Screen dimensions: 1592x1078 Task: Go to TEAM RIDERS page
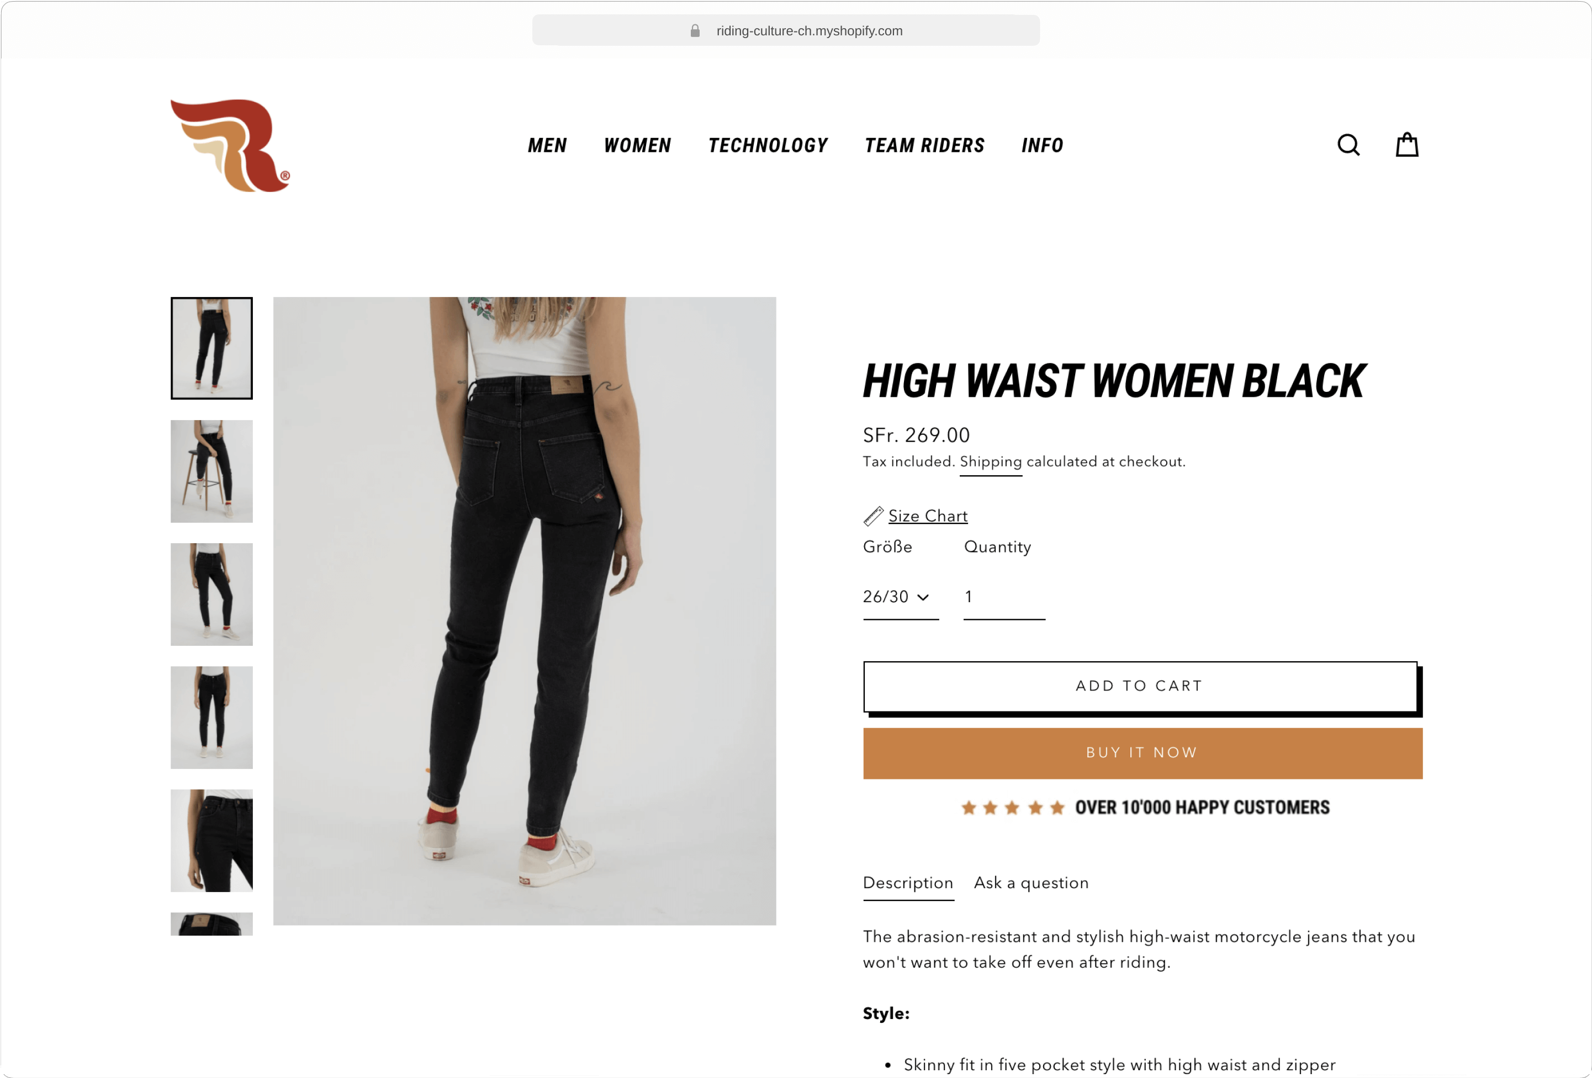[924, 145]
